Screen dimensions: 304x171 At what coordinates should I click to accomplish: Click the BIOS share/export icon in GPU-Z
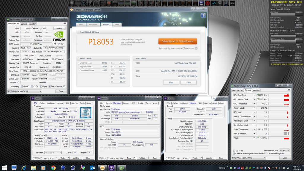pos(54,44)
